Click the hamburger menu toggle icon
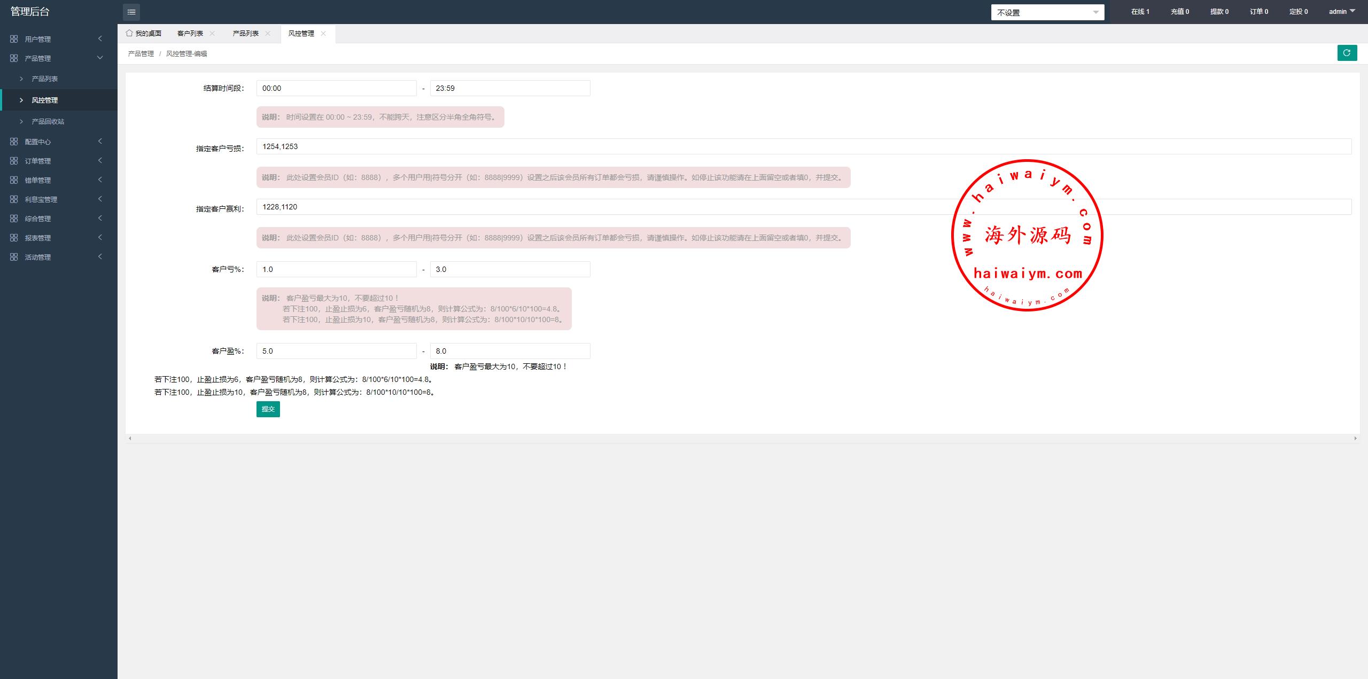 tap(131, 12)
